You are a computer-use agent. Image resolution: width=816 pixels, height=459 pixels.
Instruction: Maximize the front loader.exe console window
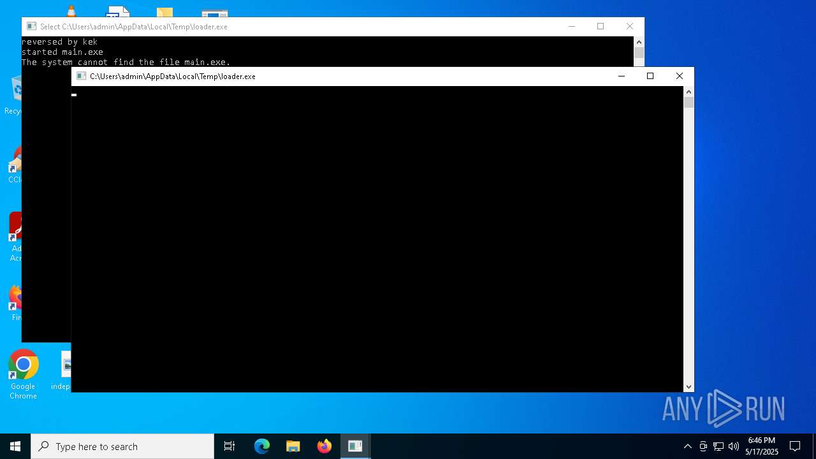[650, 76]
